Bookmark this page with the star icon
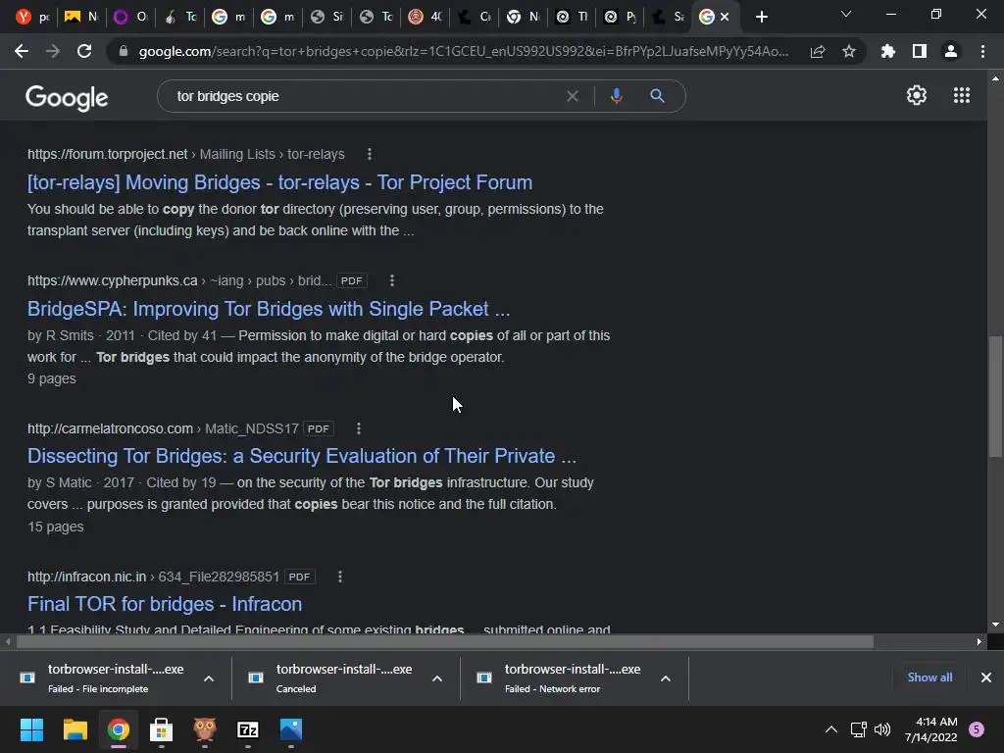Viewport: 1004px width, 753px height. click(x=849, y=51)
